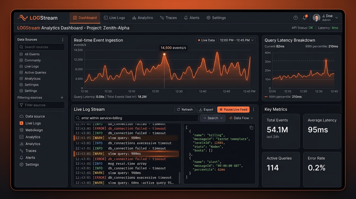This screenshot has width=356, height=199.
Task: Click the log list vertical scrollbar
Action: [180, 178]
